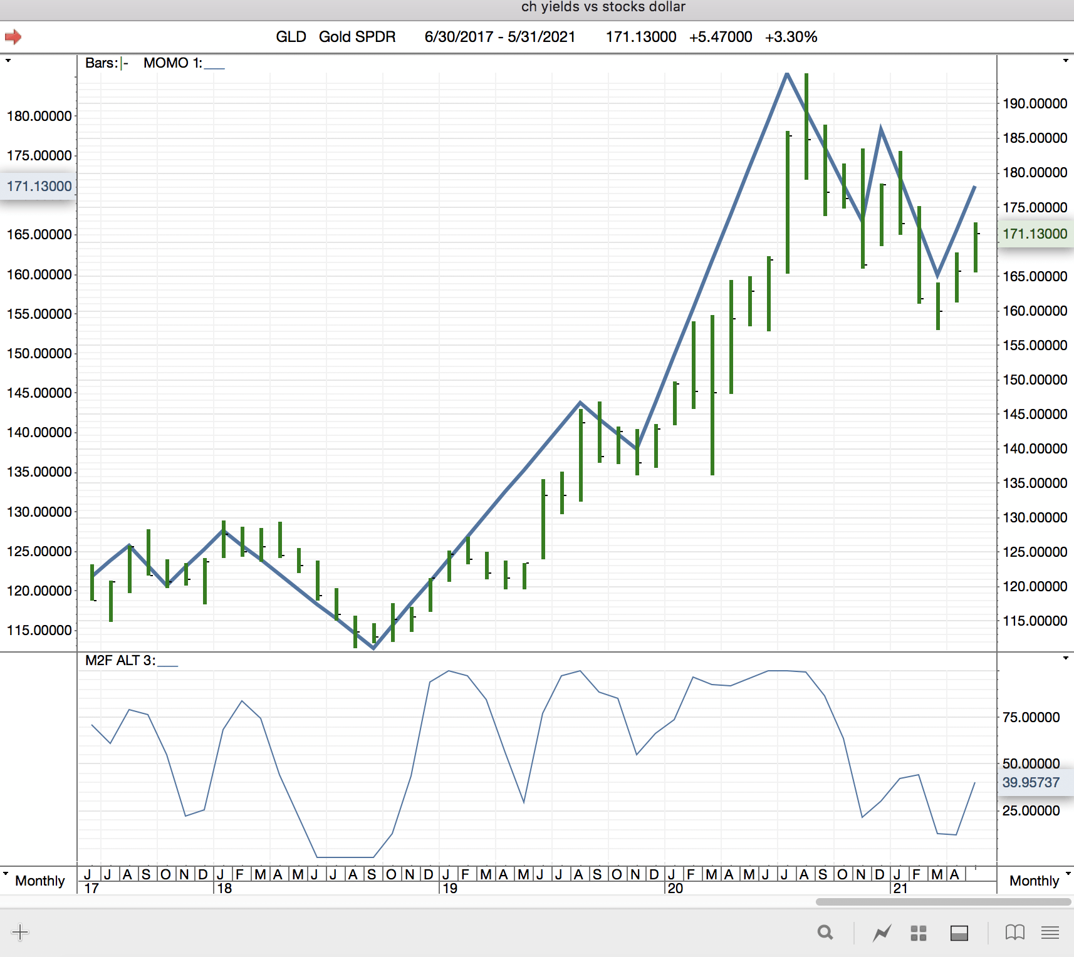The width and height of the screenshot is (1074, 957).
Task: Click the M2F ALT 3 indicator legend
Action: [132, 661]
